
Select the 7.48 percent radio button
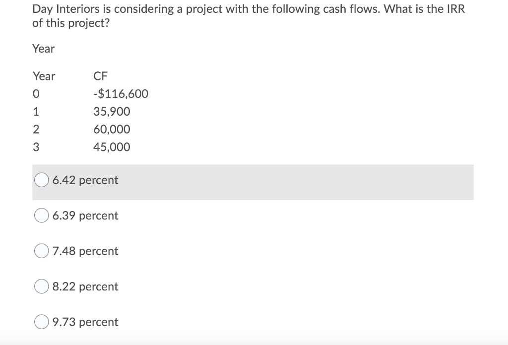point(42,251)
